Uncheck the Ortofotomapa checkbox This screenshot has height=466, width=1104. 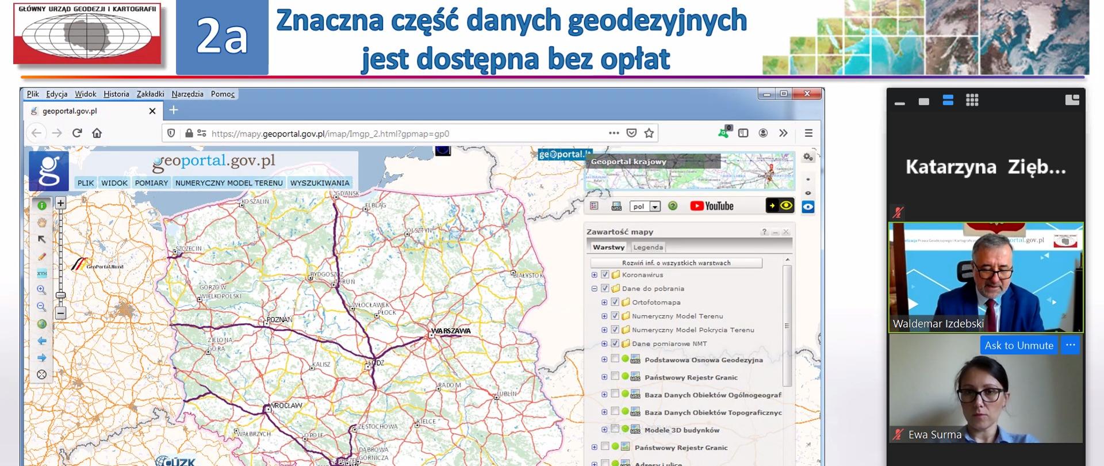pos(615,302)
